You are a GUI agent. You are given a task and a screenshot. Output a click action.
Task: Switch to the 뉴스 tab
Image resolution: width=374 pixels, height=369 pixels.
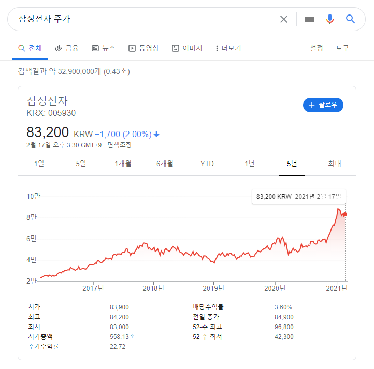coord(104,48)
